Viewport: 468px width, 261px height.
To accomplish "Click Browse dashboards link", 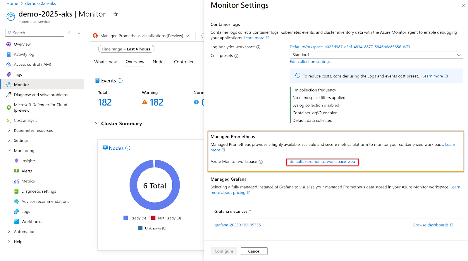I will [x=433, y=225].
